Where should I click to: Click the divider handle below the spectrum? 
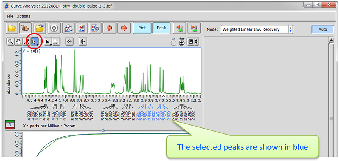tap(103, 130)
